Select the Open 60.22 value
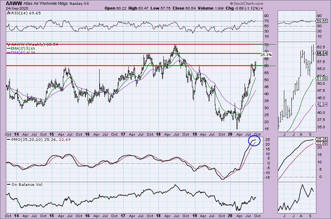 tap(116, 8)
